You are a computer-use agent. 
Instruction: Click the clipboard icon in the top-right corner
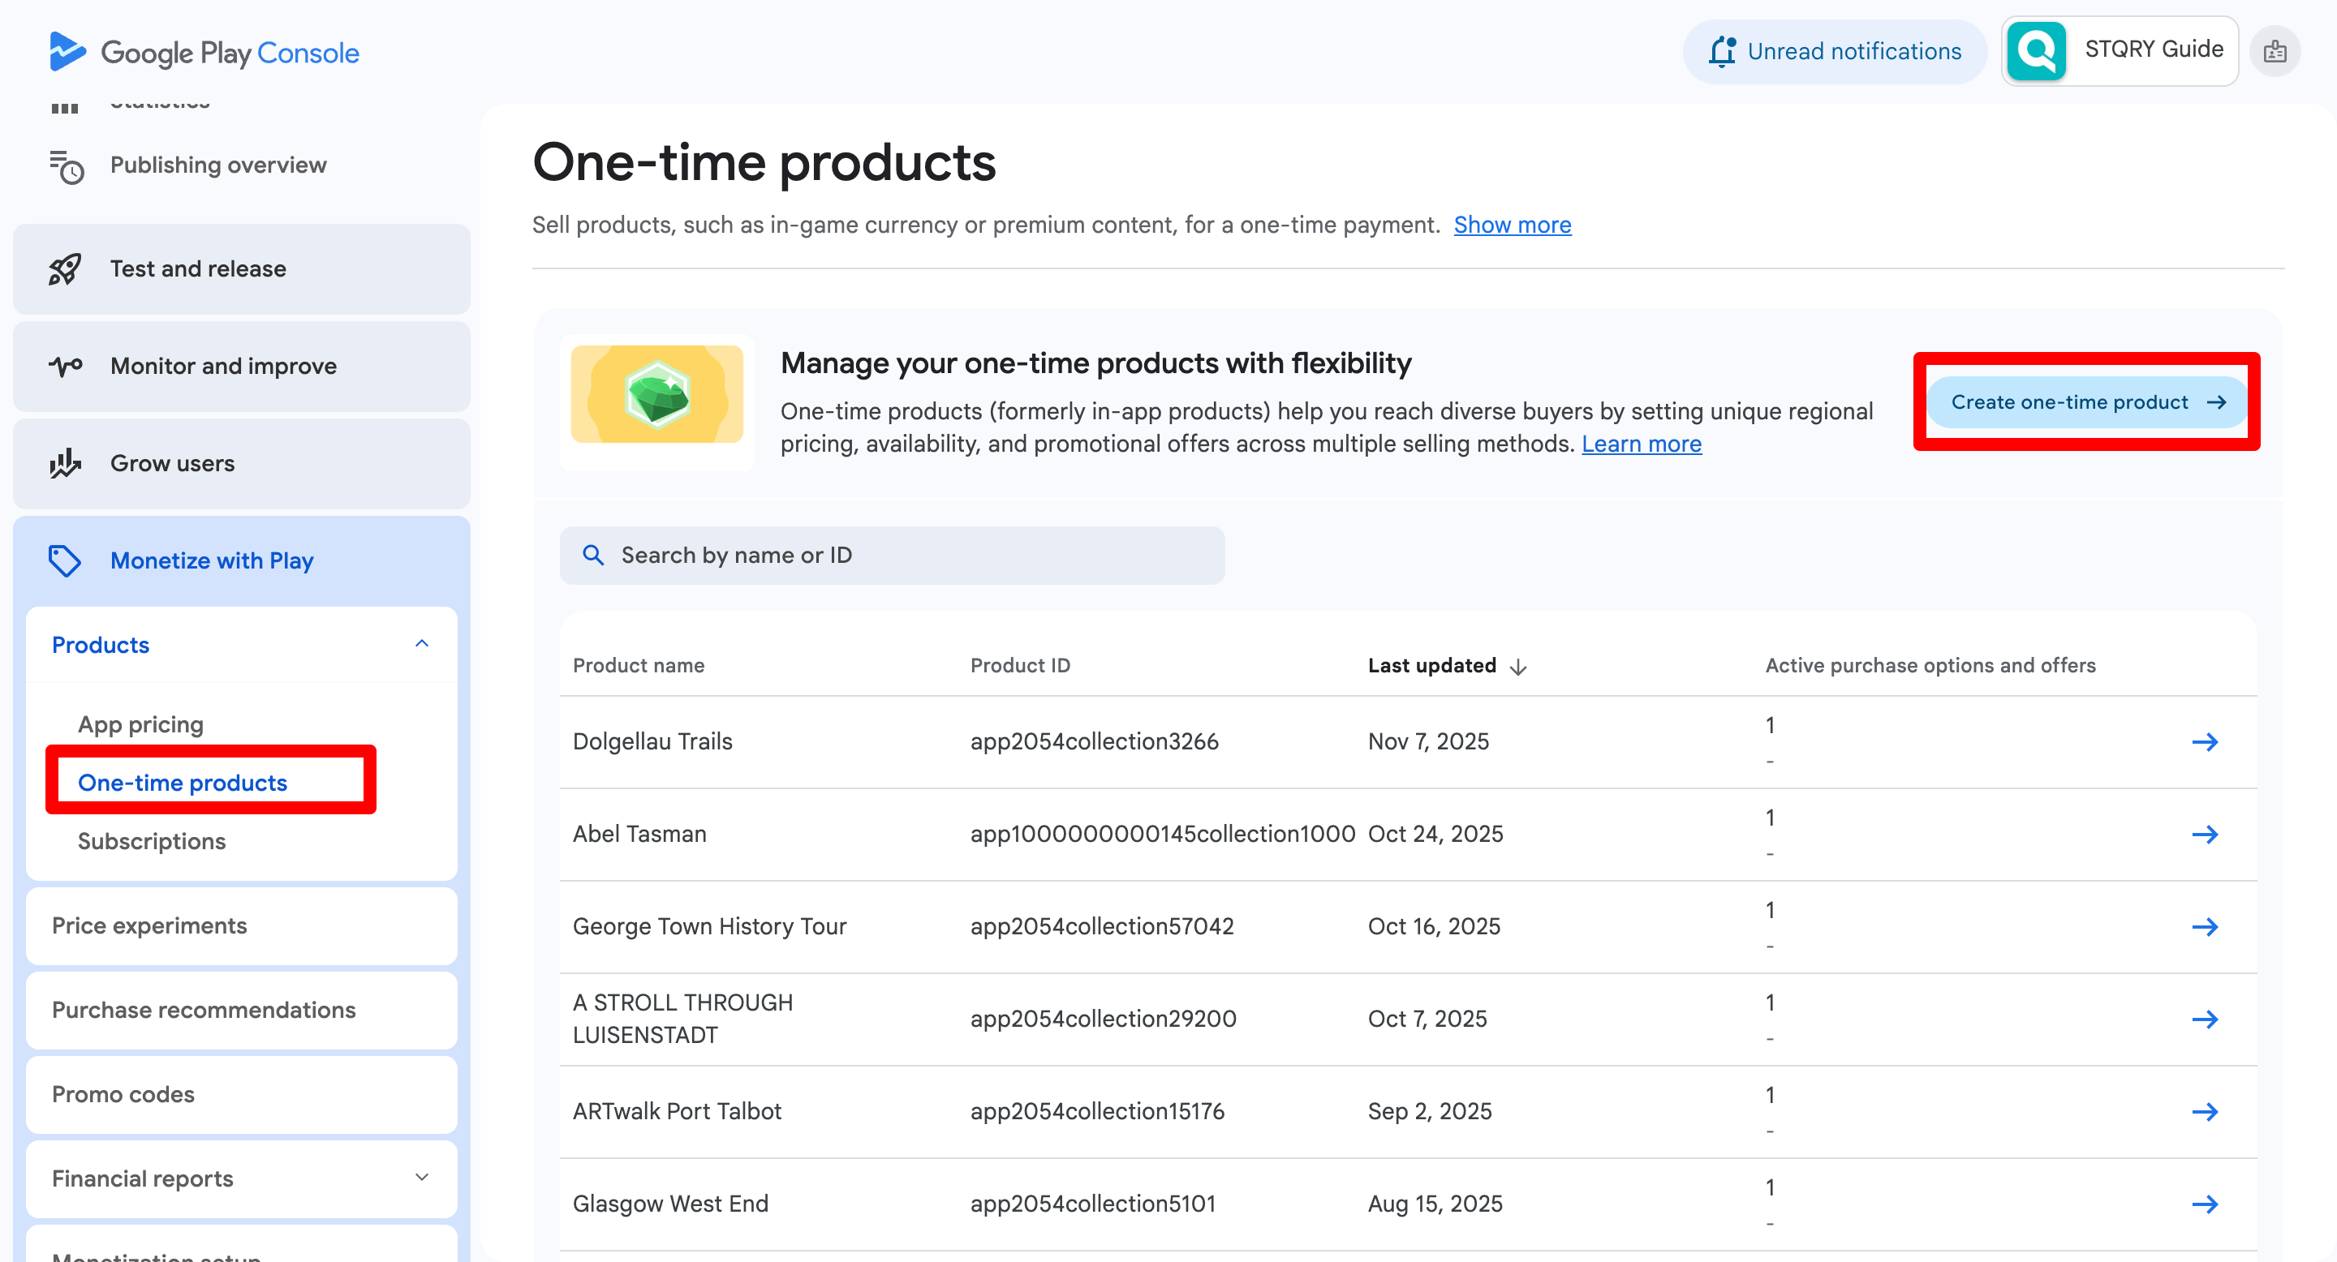coord(2276,51)
